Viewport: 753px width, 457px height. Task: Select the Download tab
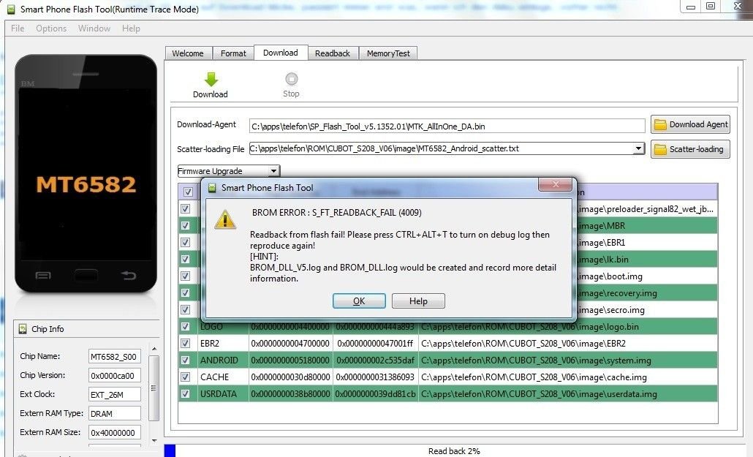(x=281, y=53)
